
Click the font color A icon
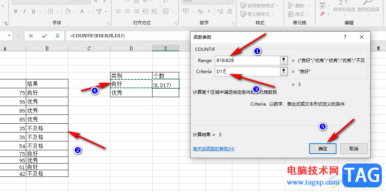(82, 11)
